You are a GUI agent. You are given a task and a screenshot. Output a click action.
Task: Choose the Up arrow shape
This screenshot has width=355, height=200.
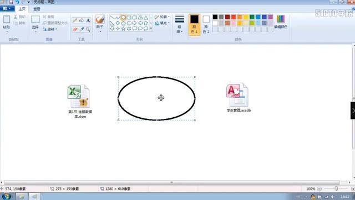coord(146,23)
